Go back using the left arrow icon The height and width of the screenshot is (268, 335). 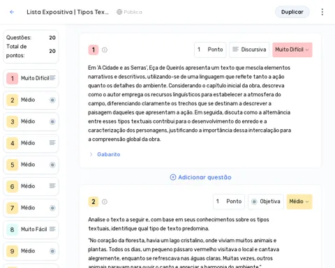coord(12,12)
